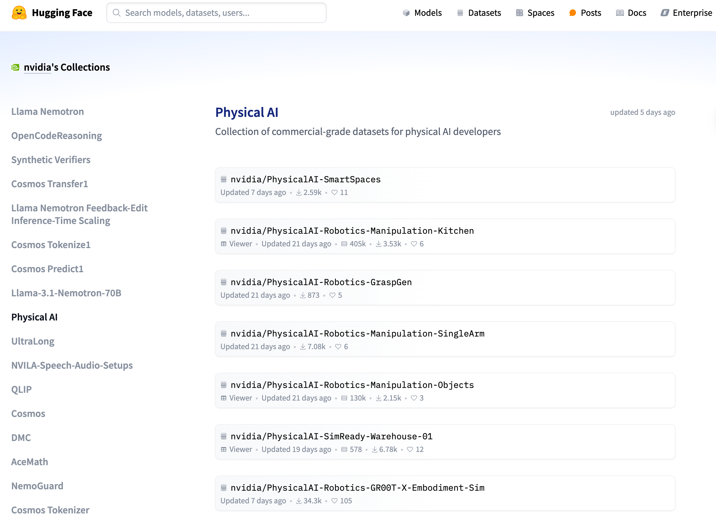This screenshot has width=716, height=522.
Task: Click the Models cube icon
Action: pyautogui.click(x=406, y=13)
